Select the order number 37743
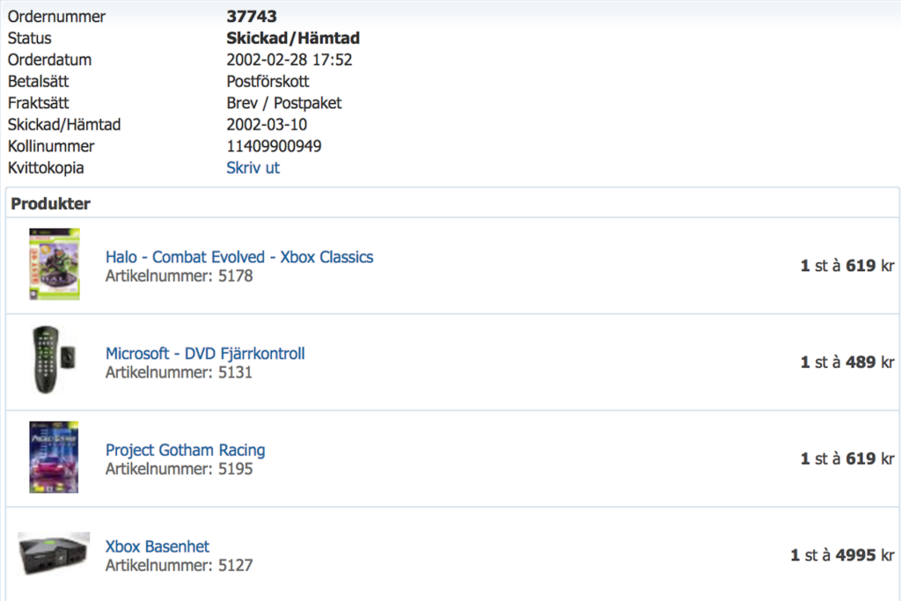The image size is (901, 601). click(252, 16)
